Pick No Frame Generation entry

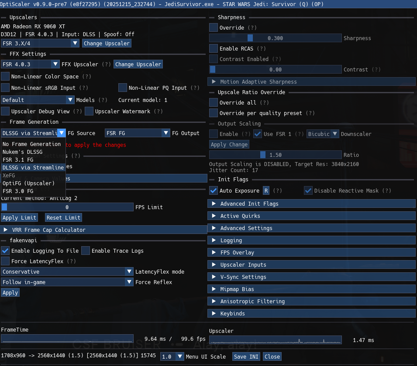click(x=31, y=144)
